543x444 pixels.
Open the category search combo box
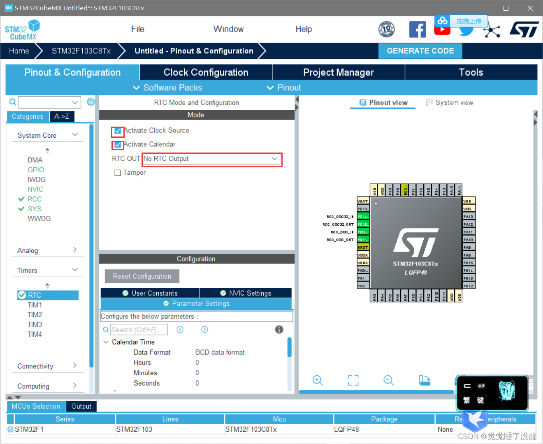49,102
